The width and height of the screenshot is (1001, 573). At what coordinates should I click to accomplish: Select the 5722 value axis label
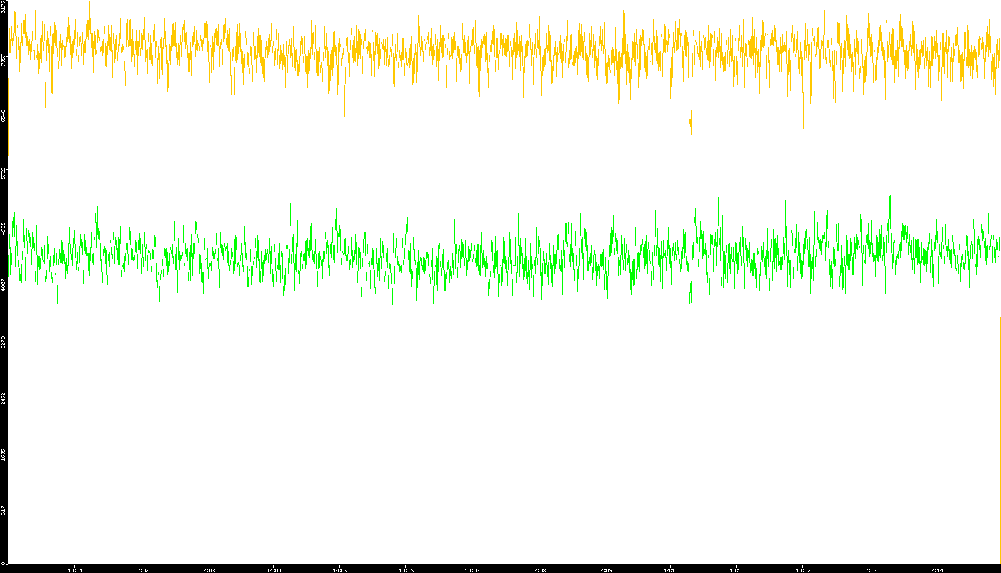[x=3, y=173]
